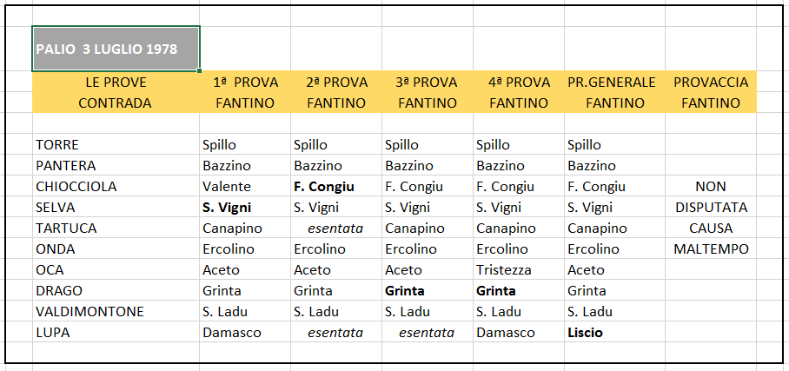This screenshot has width=789, height=371.
Task: Click the LE PROVE header cell
Action: 116,82
